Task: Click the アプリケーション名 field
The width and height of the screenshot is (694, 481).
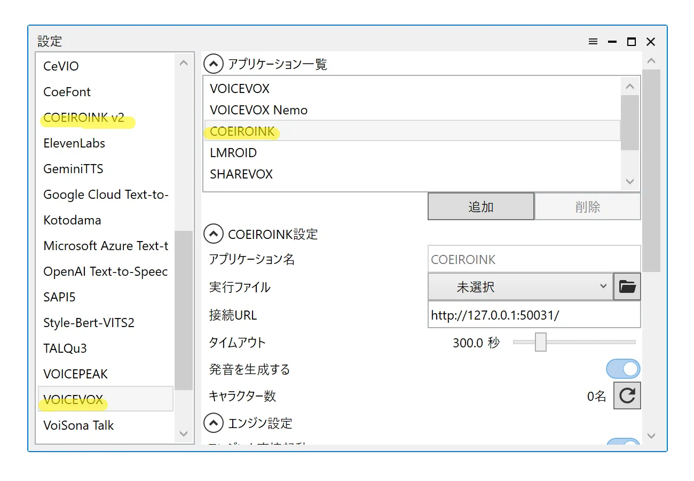Action: tap(534, 259)
